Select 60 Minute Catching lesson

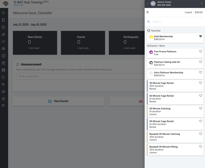pyautogui.click(x=175, y=111)
